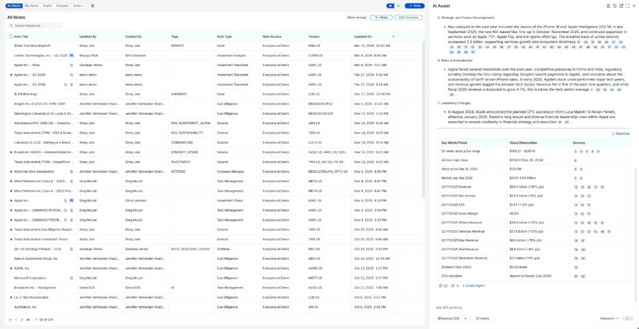Image resolution: width=639 pixels, height=329 pixels.
Task: Click the @Sources (38) chip
Action: click(448, 318)
